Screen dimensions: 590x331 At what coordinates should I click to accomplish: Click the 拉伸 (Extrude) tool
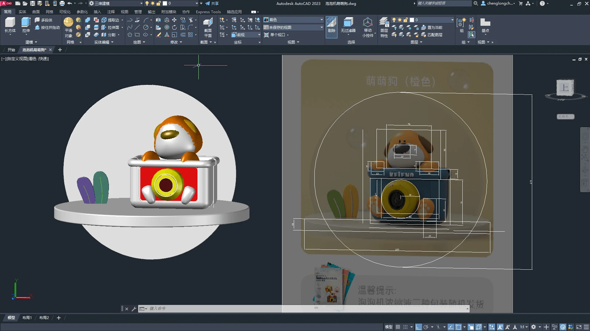(26, 25)
